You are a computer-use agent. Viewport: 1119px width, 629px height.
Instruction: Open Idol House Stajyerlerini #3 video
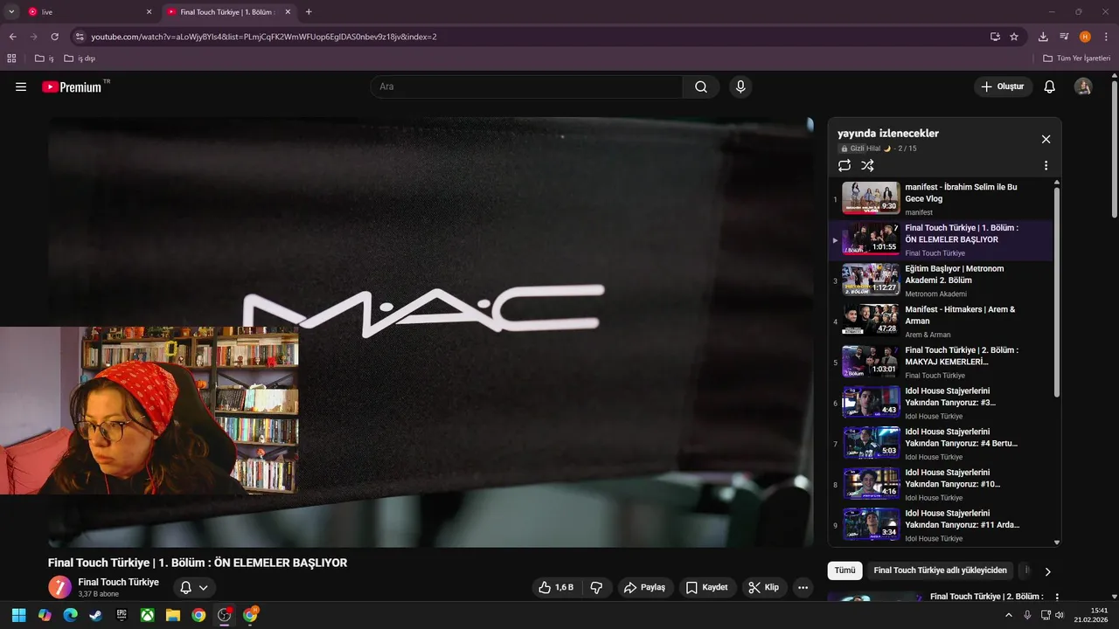click(x=941, y=403)
